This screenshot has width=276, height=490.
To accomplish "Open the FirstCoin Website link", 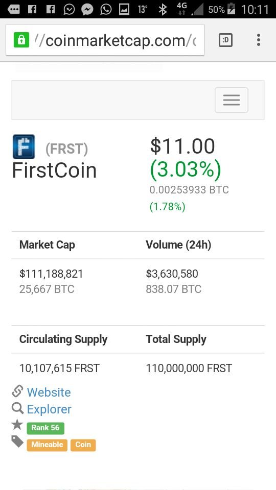I will [x=49, y=392].
